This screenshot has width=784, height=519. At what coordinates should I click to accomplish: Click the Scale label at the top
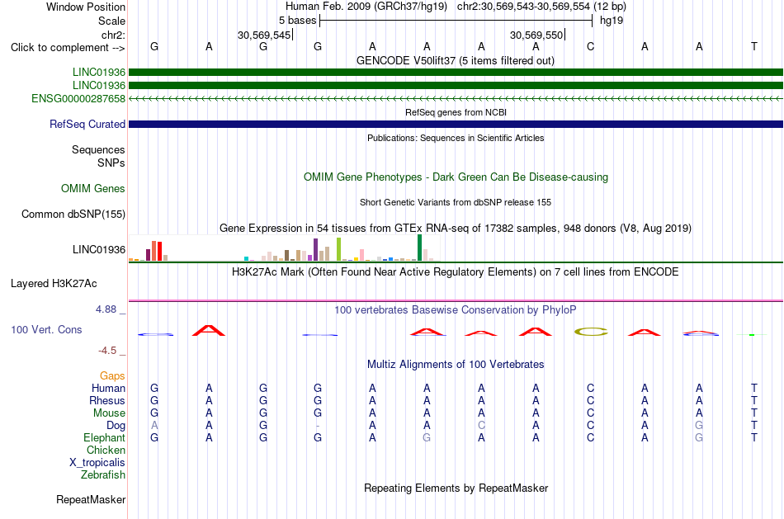[x=111, y=21]
